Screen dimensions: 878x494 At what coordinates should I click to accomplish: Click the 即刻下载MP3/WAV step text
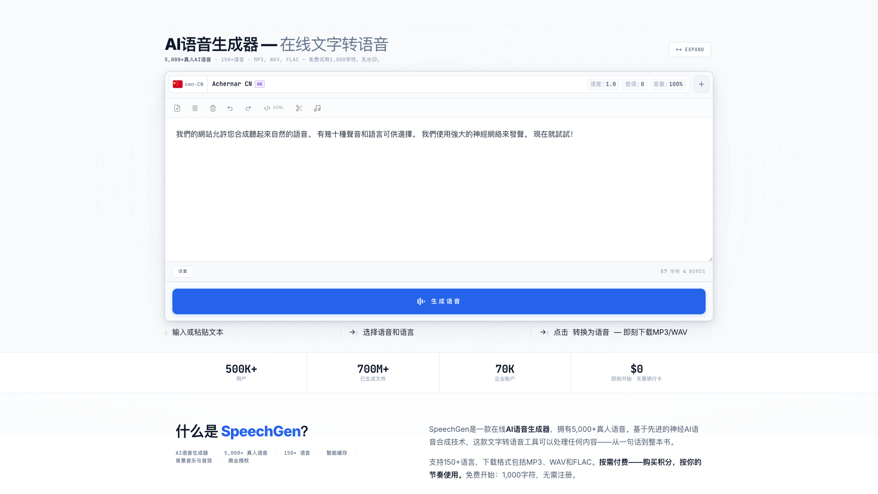[655, 333]
